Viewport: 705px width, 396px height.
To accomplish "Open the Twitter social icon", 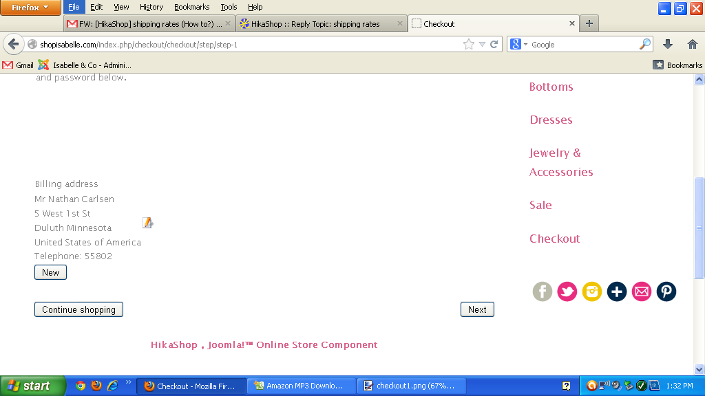I will click(567, 291).
